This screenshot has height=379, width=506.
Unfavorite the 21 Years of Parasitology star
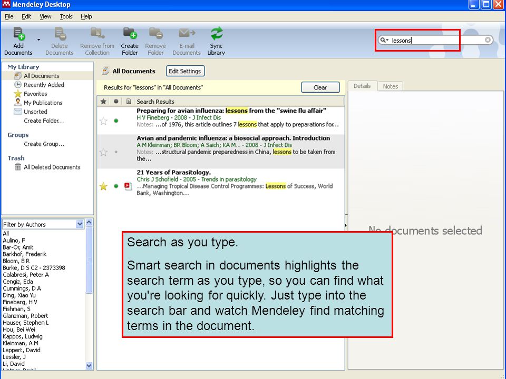point(103,186)
